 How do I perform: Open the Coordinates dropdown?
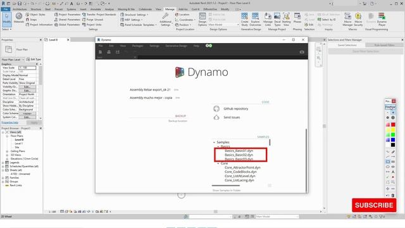pos(185,20)
